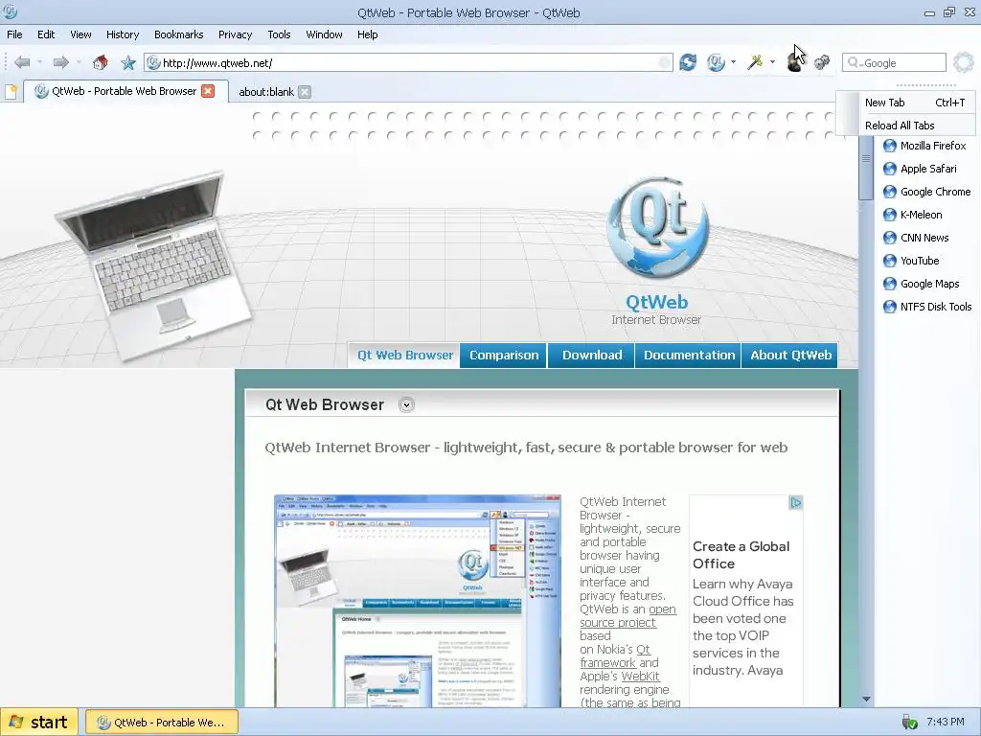Open the Help menu
Image resolution: width=981 pixels, height=736 pixels.
tap(367, 34)
